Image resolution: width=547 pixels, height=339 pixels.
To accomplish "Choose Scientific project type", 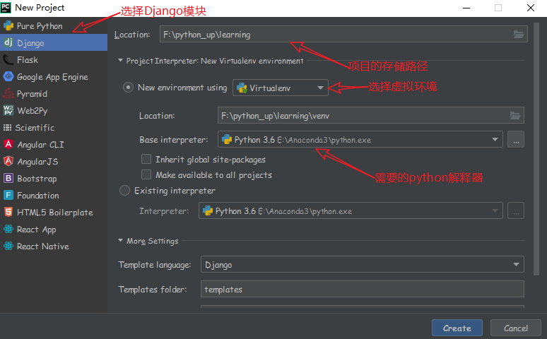I will [54, 127].
